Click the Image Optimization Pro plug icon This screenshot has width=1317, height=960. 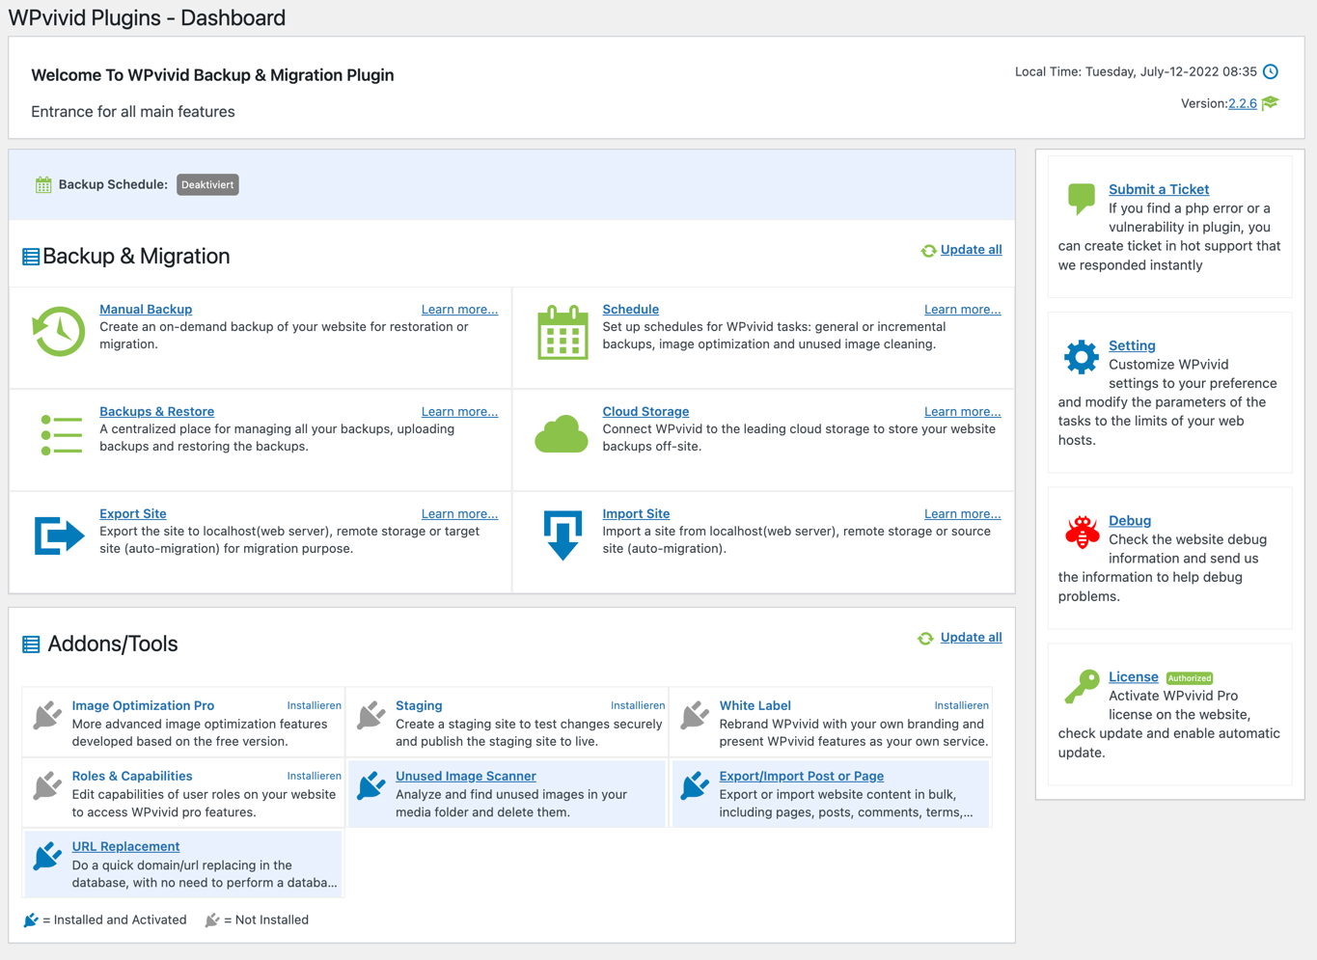(47, 715)
